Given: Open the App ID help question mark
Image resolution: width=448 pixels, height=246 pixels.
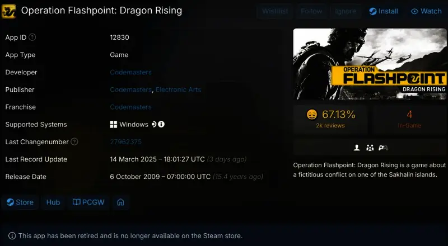Looking at the screenshot, I should (32, 37).
